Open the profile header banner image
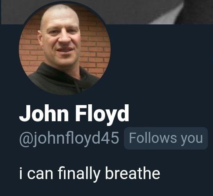The width and height of the screenshot is (213, 196). click(x=149, y=11)
